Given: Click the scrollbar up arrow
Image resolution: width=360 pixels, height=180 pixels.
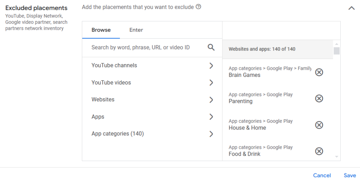Looking at the screenshot, I should coord(336,44).
